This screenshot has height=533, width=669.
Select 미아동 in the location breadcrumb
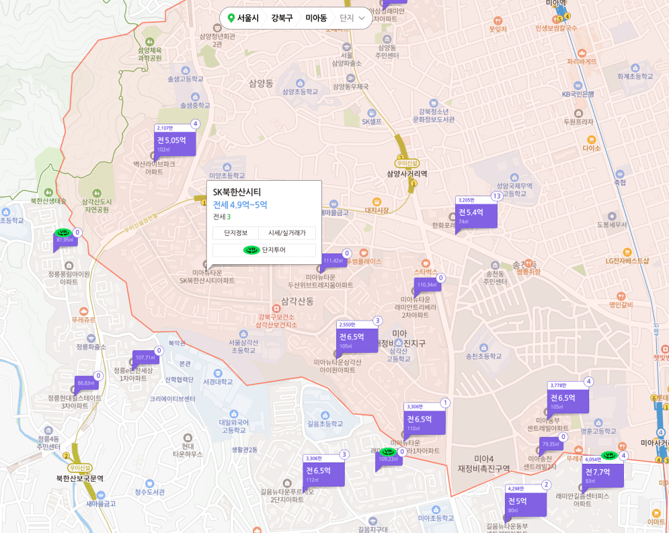[316, 18]
